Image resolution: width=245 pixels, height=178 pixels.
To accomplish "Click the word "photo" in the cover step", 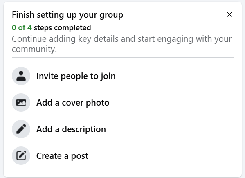I will [x=98, y=103].
